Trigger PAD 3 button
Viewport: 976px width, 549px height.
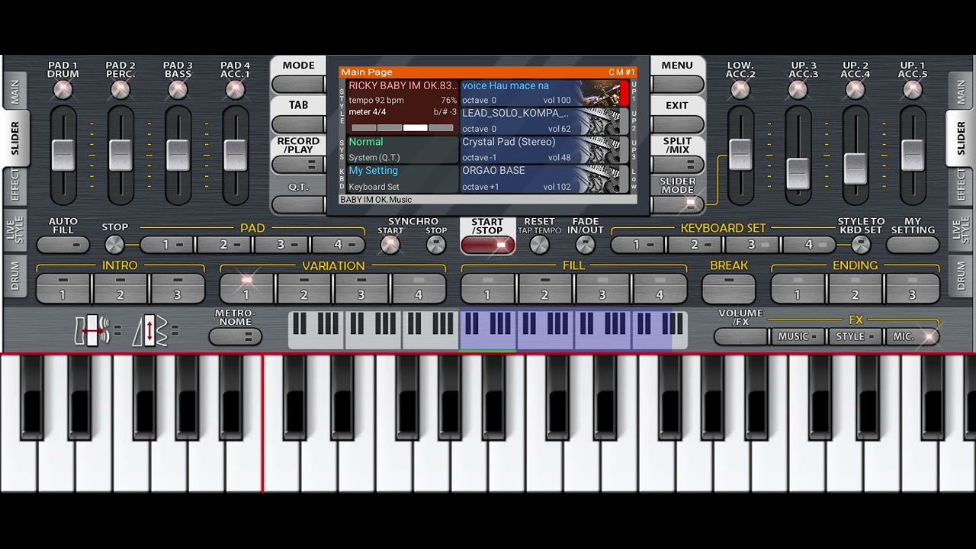pyautogui.click(x=281, y=245)
